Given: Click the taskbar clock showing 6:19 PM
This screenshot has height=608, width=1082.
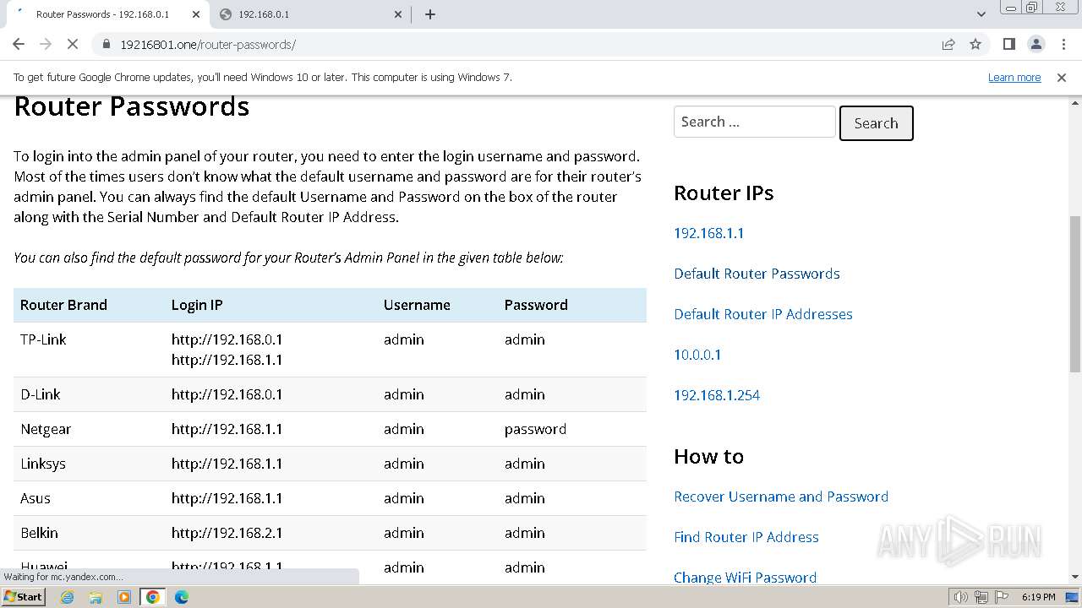Looking at the screenshot, I should pyautogui.click(x=1038, y=597).
